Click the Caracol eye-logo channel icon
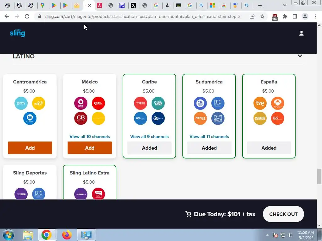 pyautogui.click(x=200, y=103)
